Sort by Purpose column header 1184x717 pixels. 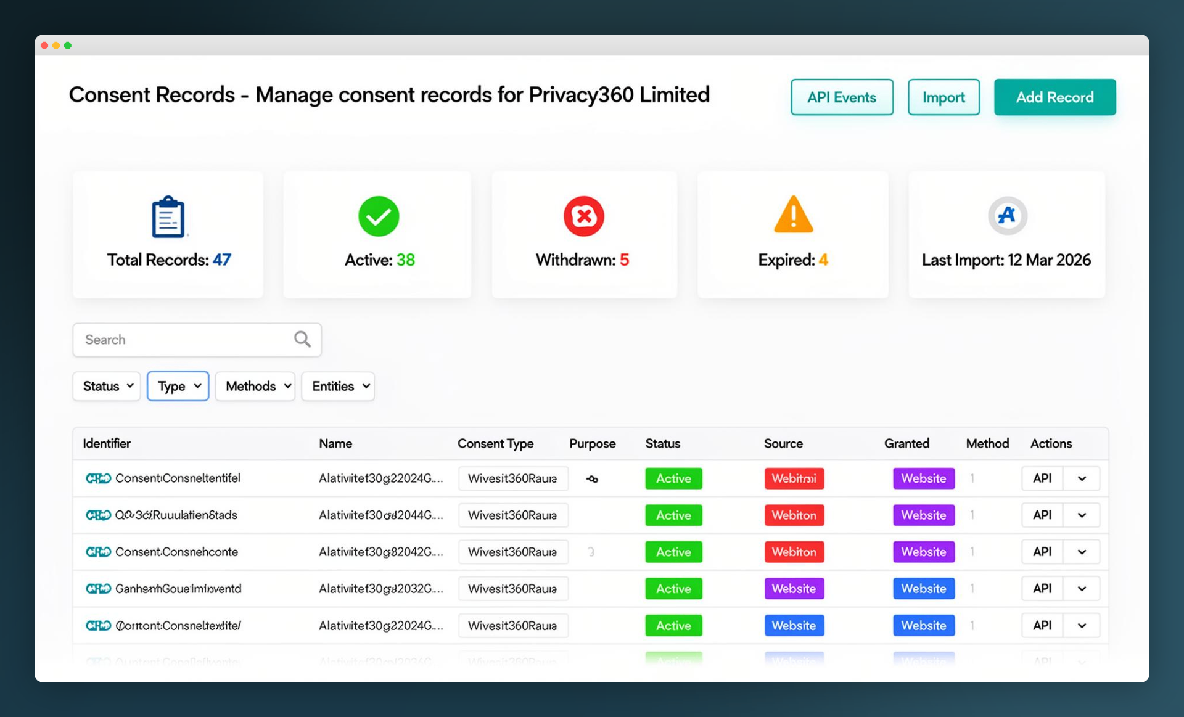tap(592, 443)
